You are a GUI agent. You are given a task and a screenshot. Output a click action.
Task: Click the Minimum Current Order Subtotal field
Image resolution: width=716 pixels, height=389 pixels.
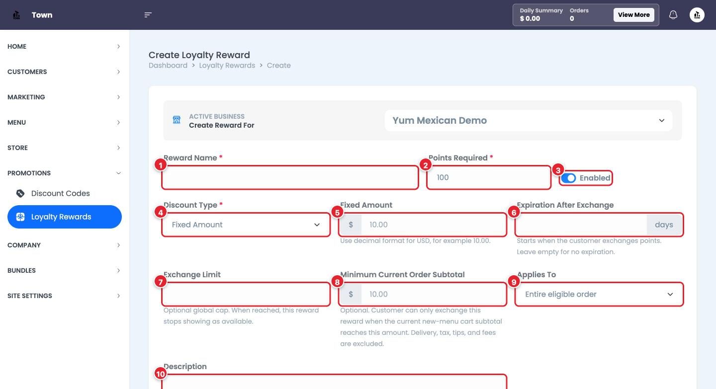(x=433, y=294)
